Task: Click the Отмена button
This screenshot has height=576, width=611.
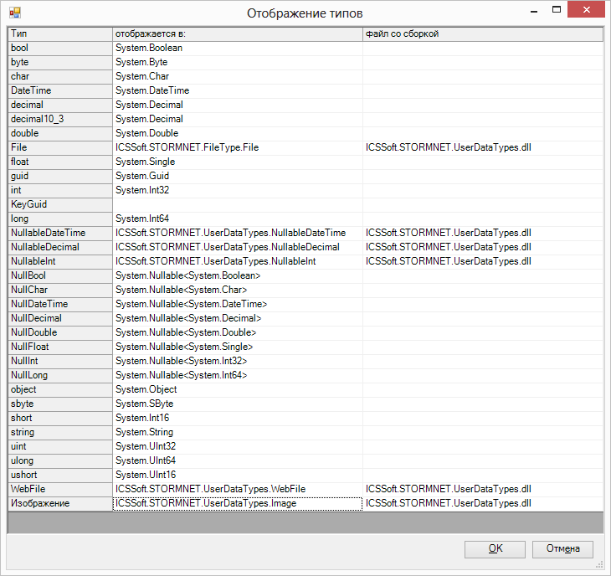Action: [x=562, y=548]
